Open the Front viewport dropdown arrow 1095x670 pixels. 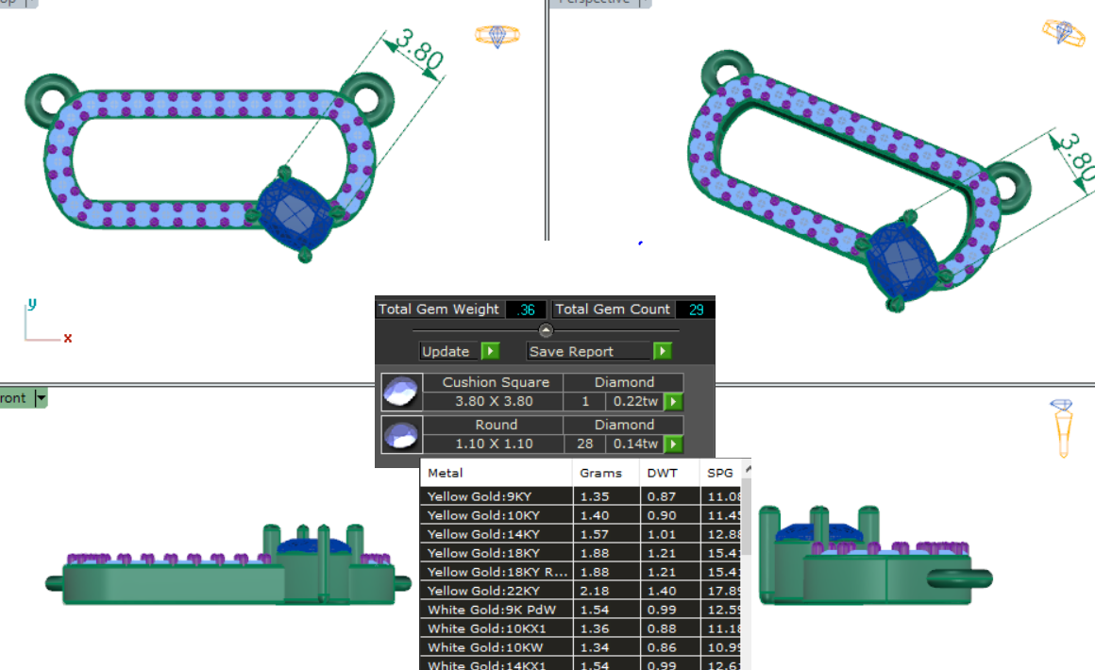click(x=42, y=398)
